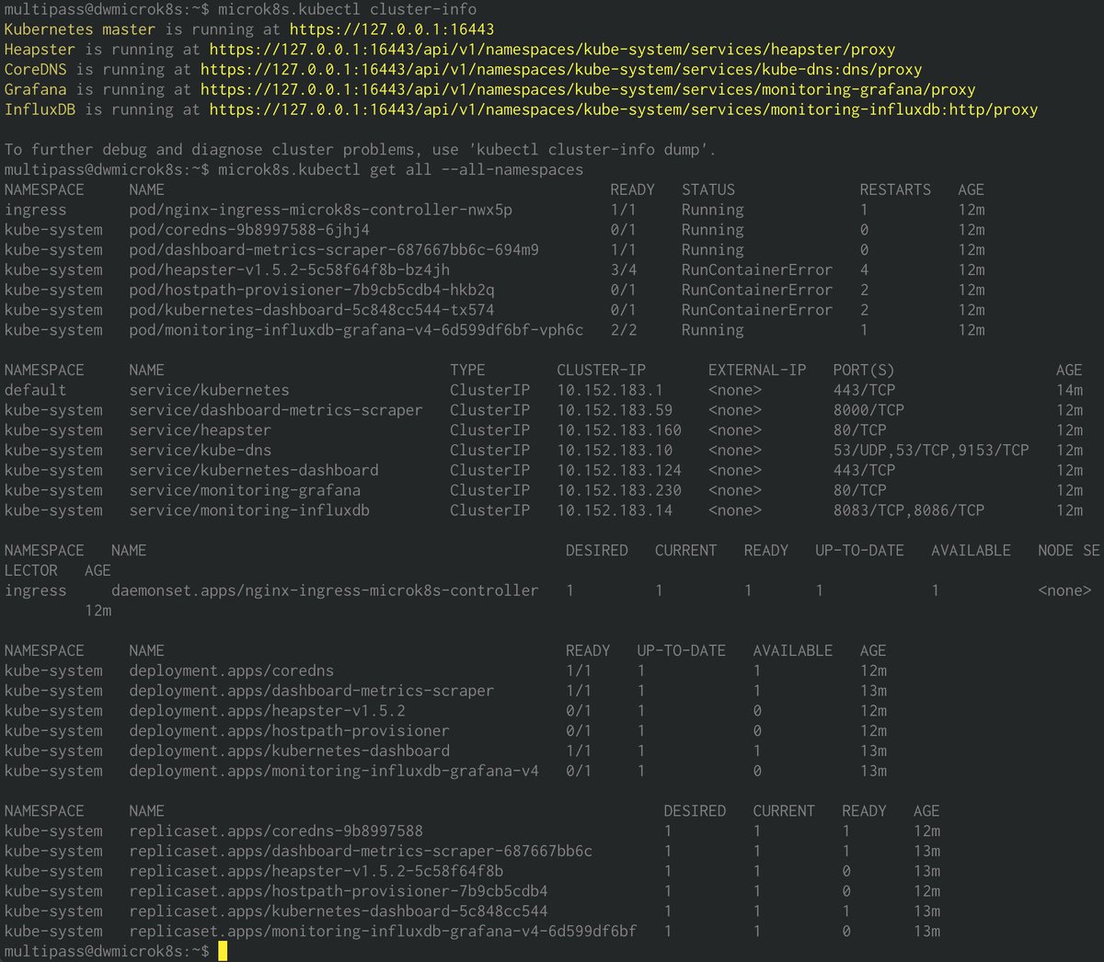The width and height of the screenshot is (1104, 962).
Task: Click the EXTERNAL-IP column header
Action: coord(757,371)
